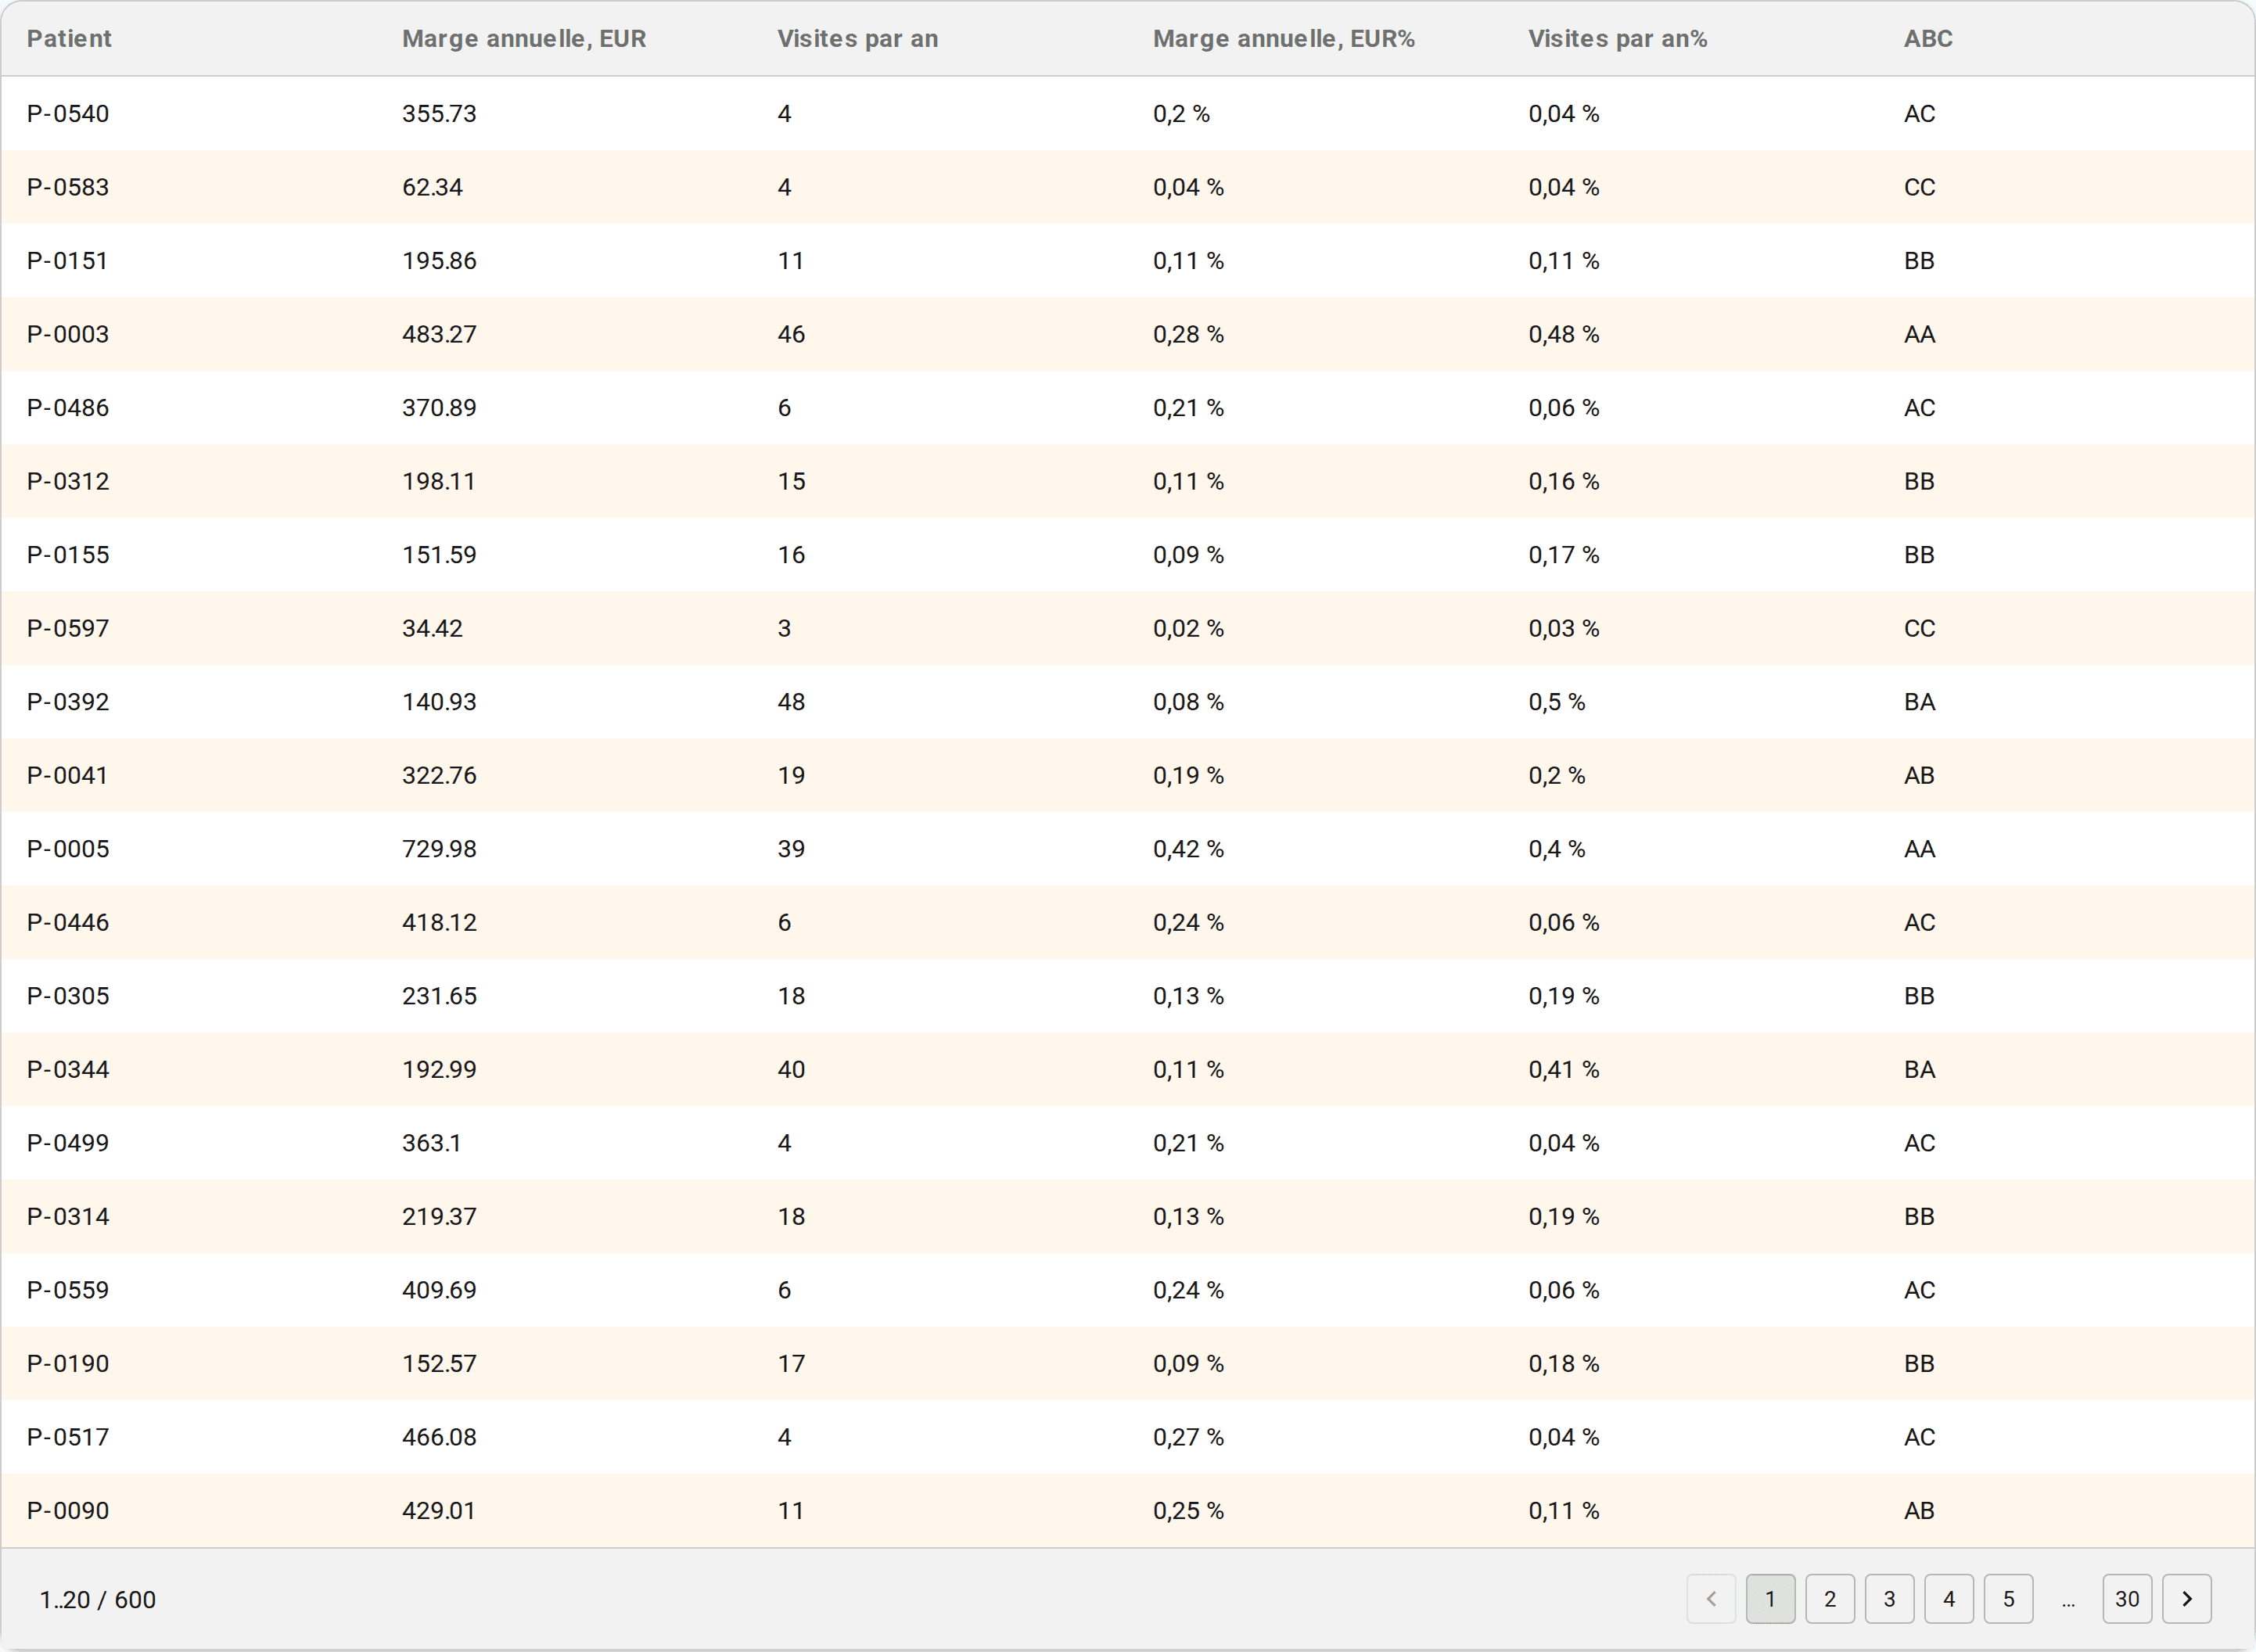Sort by Visites par an header
This screenshot has width=2256, height=1652.
857,39
